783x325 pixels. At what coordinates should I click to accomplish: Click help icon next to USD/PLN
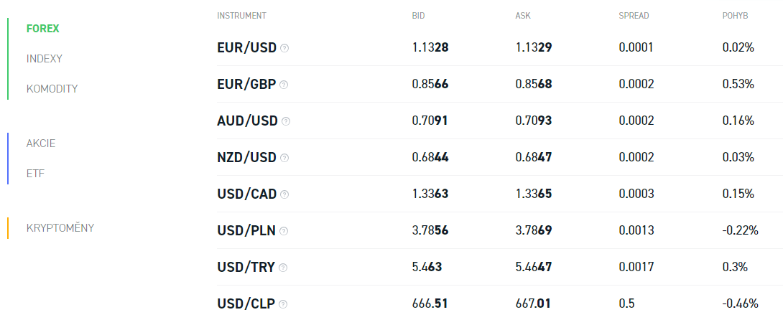pyautogui.click(x=284, y=231)
